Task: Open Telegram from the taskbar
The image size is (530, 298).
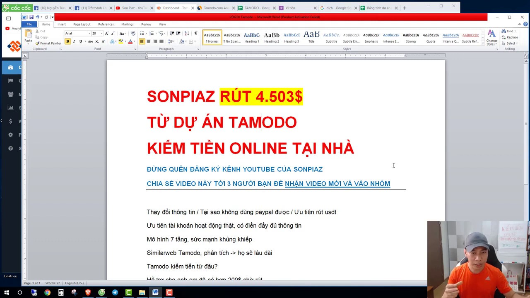Action: [x=115, y=293]
